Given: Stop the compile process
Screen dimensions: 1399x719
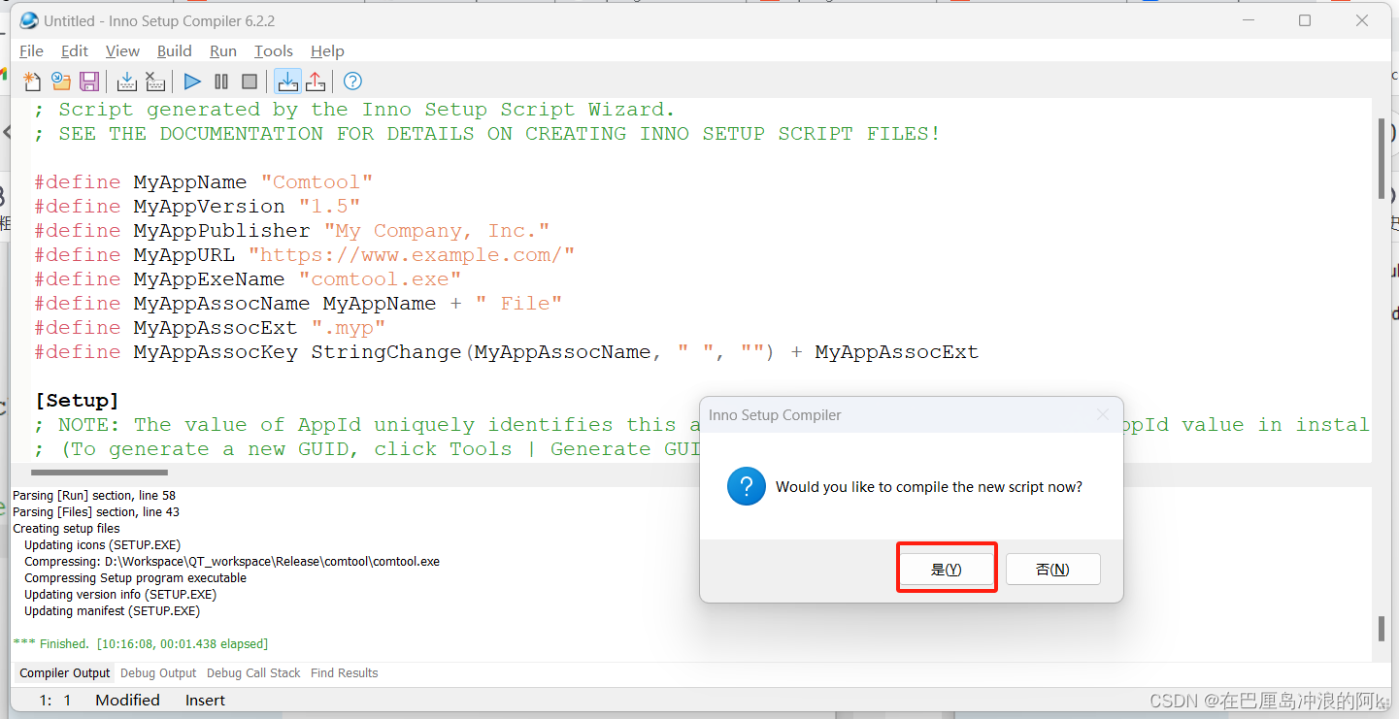Looking at the screenshot, I should pyautogui.click(x=155, y=81).
